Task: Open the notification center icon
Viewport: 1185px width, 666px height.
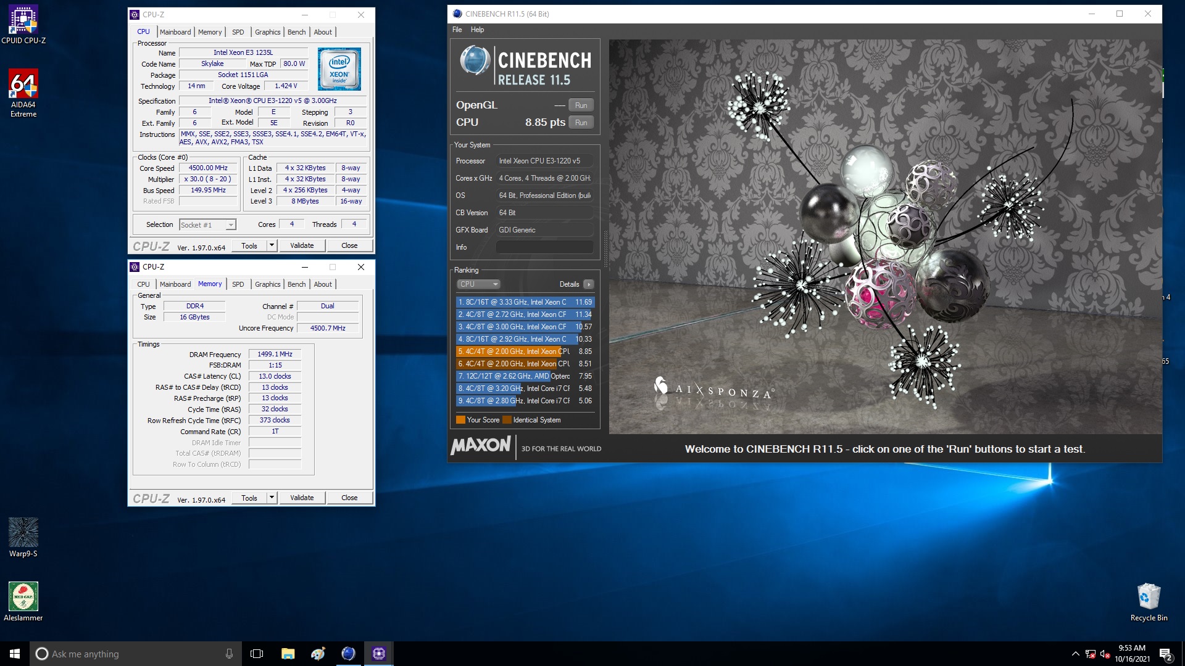Action: point(1166,654)
